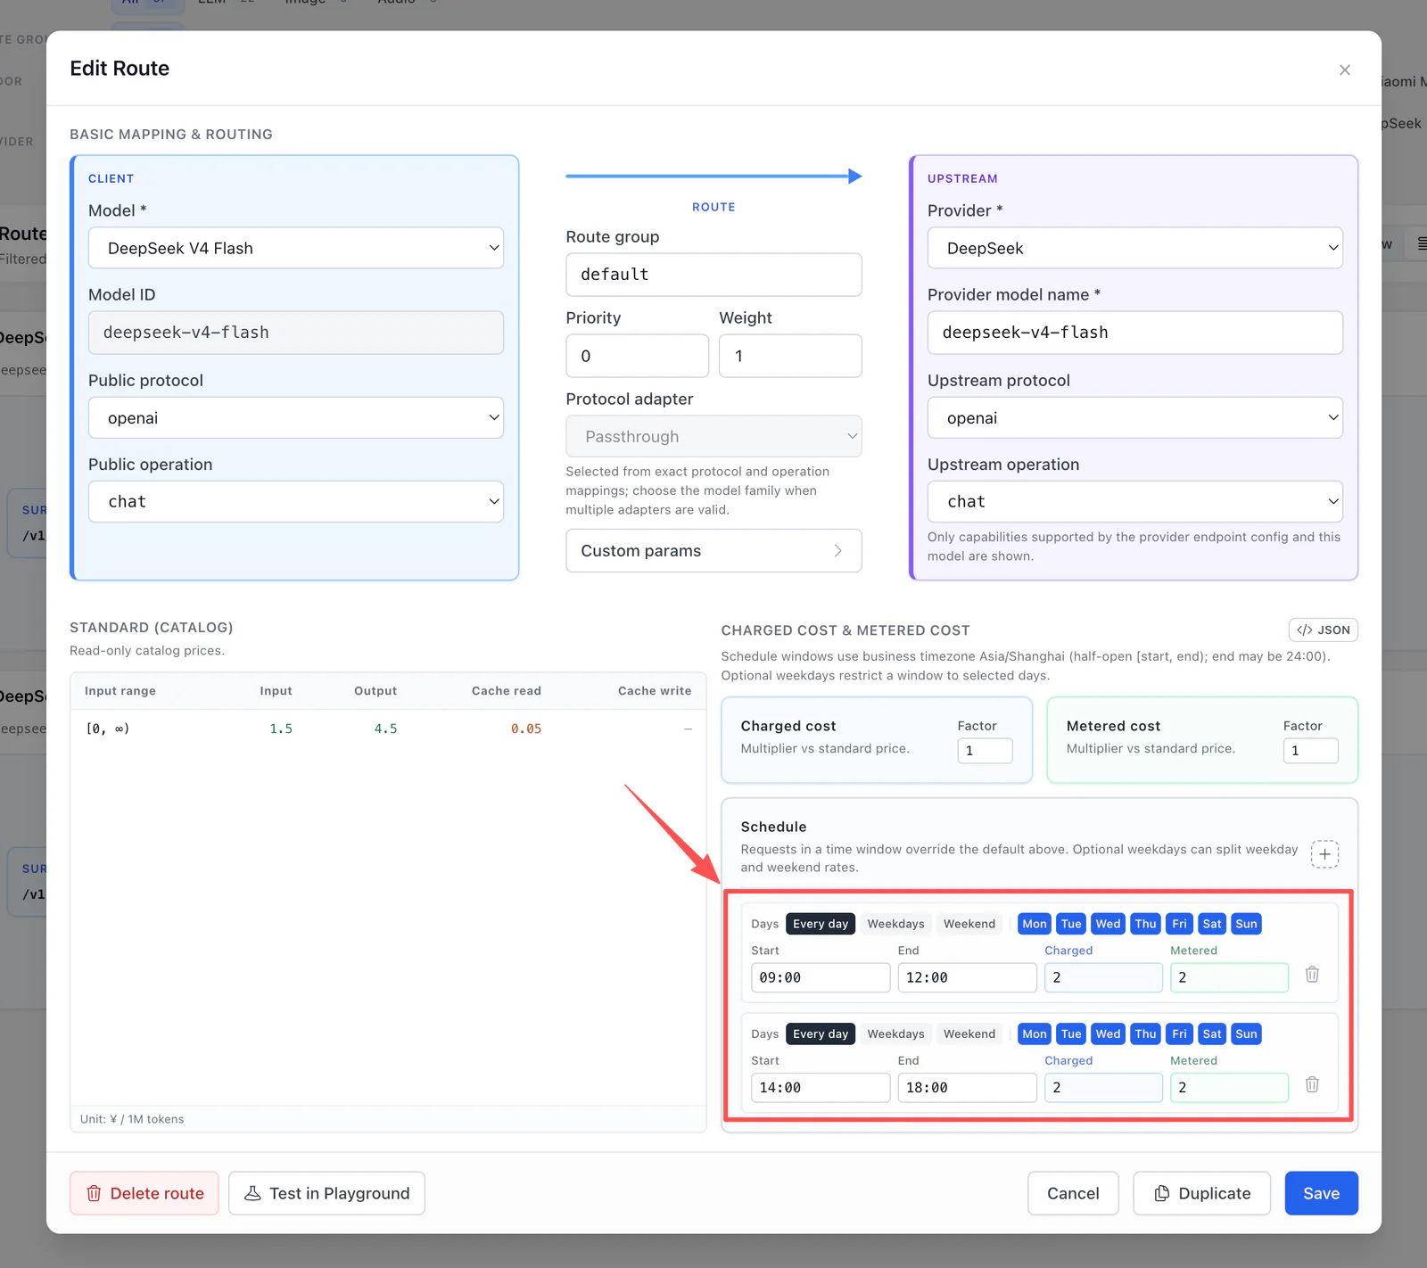Expand the Public protocol dropdown

click(296, 417)
